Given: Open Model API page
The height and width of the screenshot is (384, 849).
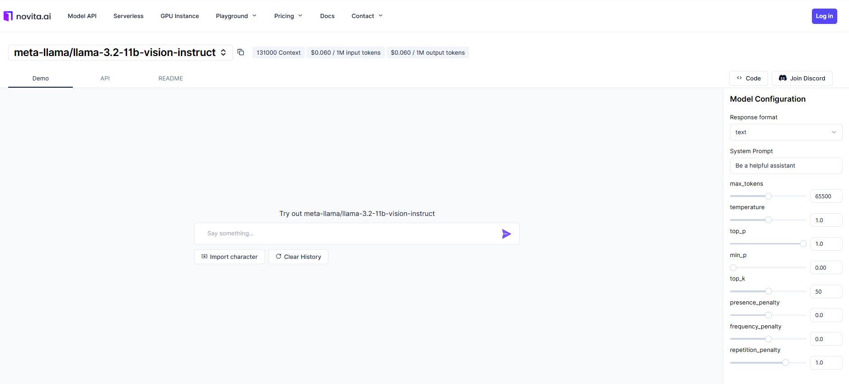Looking at the screenshot, I should click(x=82, y=16).
